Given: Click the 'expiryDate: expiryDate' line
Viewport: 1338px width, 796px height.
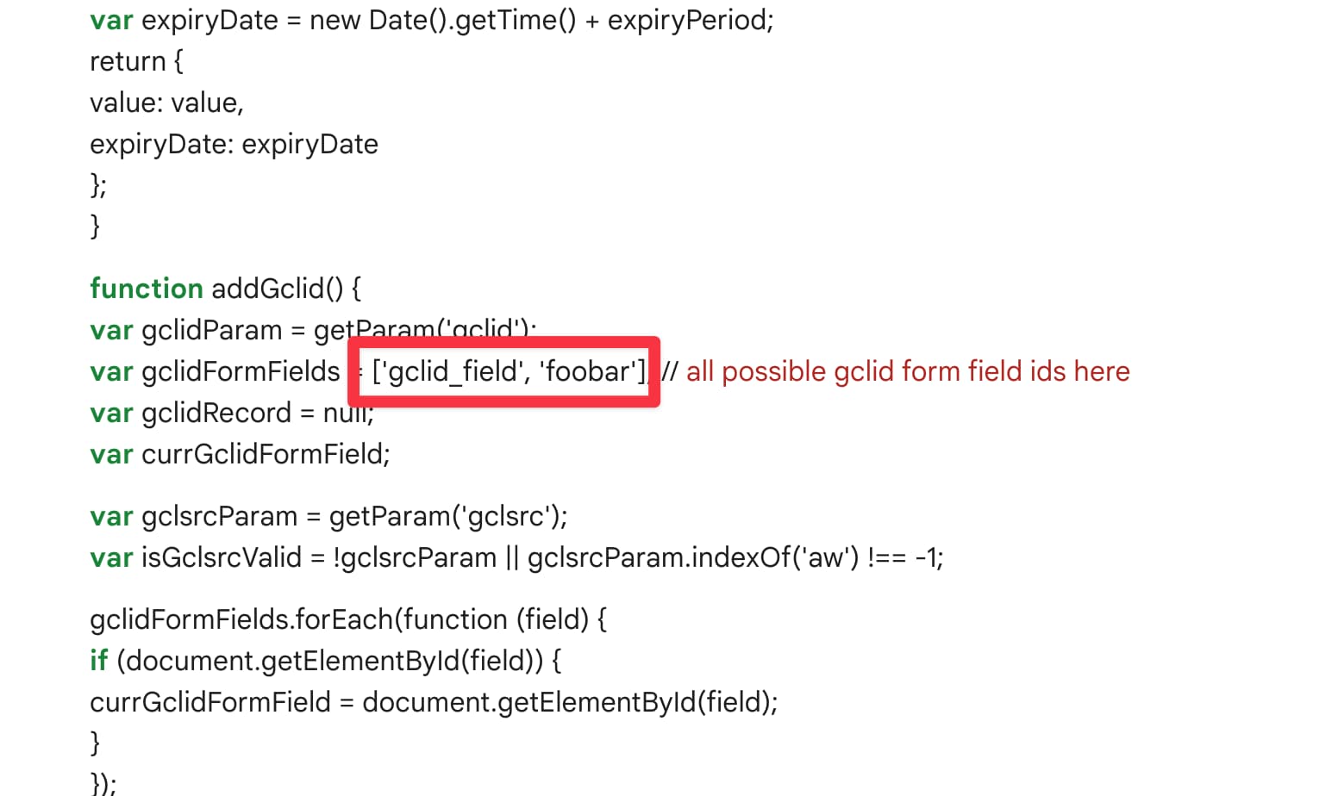Looking at the screenshot, I should pyautogui.click(x=234, y=144).
